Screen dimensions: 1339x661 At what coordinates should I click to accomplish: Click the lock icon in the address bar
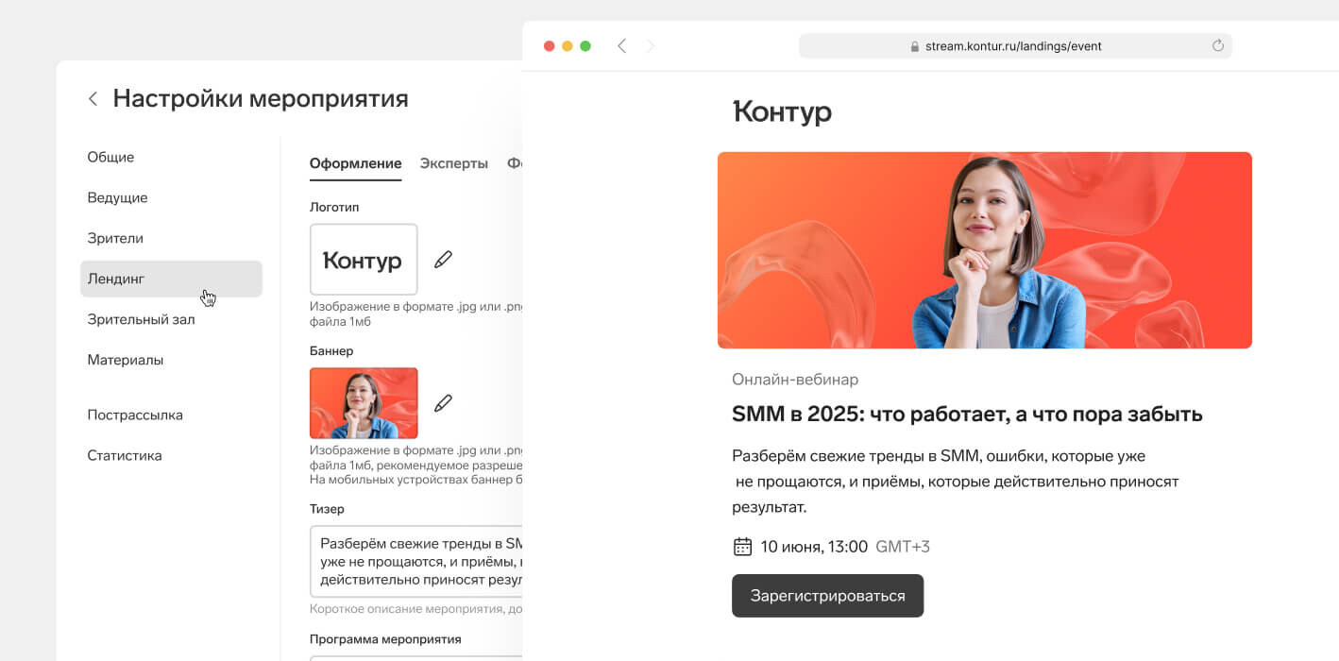pos(914,46)
